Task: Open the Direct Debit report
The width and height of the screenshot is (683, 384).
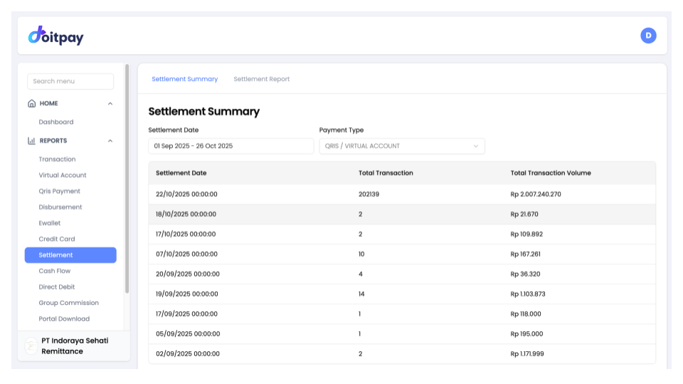Action: [57, 287]
